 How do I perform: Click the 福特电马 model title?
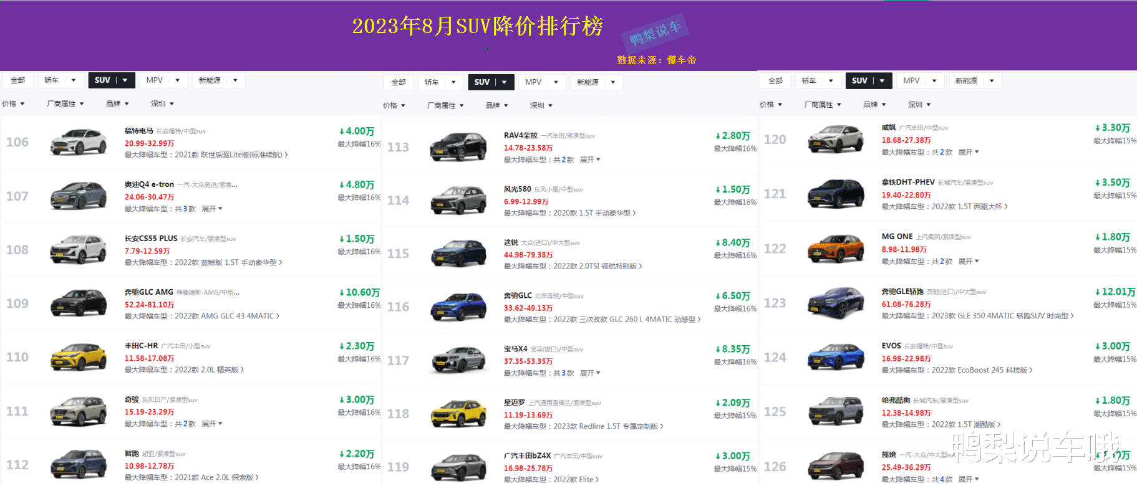point(138,131)
